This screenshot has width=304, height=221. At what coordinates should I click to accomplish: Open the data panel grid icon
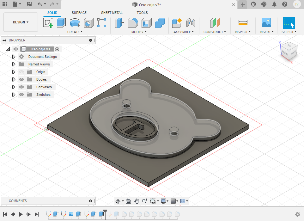[x=5, y=4]
